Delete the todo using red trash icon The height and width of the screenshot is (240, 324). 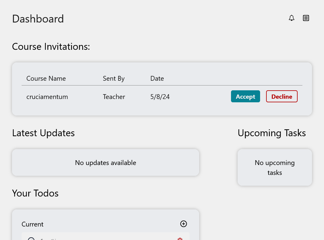(180, 239)
